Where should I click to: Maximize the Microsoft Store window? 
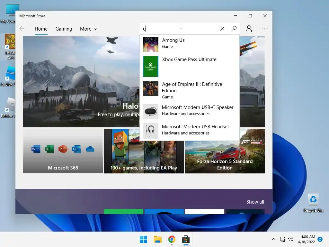pyautogui.click(x=250, y=16)
